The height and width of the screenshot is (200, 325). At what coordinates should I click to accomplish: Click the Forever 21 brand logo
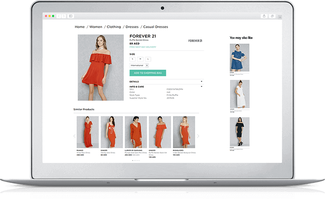195,41
